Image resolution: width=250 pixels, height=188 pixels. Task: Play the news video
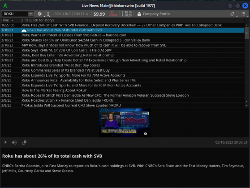[x=5, y=142]
